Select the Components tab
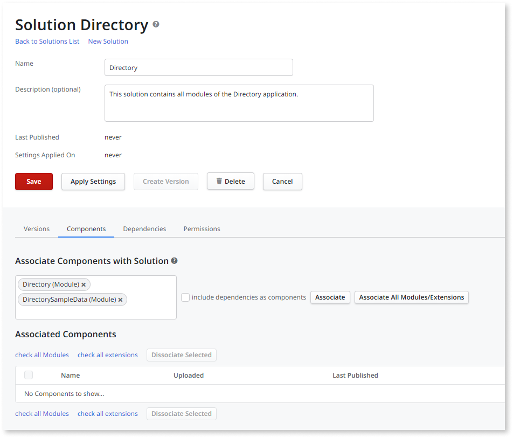This screenshot has width=513, height=438. pyautogui.click(x=86, y=228)
